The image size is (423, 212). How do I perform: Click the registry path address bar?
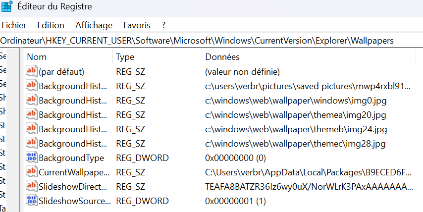coord(211,41)
